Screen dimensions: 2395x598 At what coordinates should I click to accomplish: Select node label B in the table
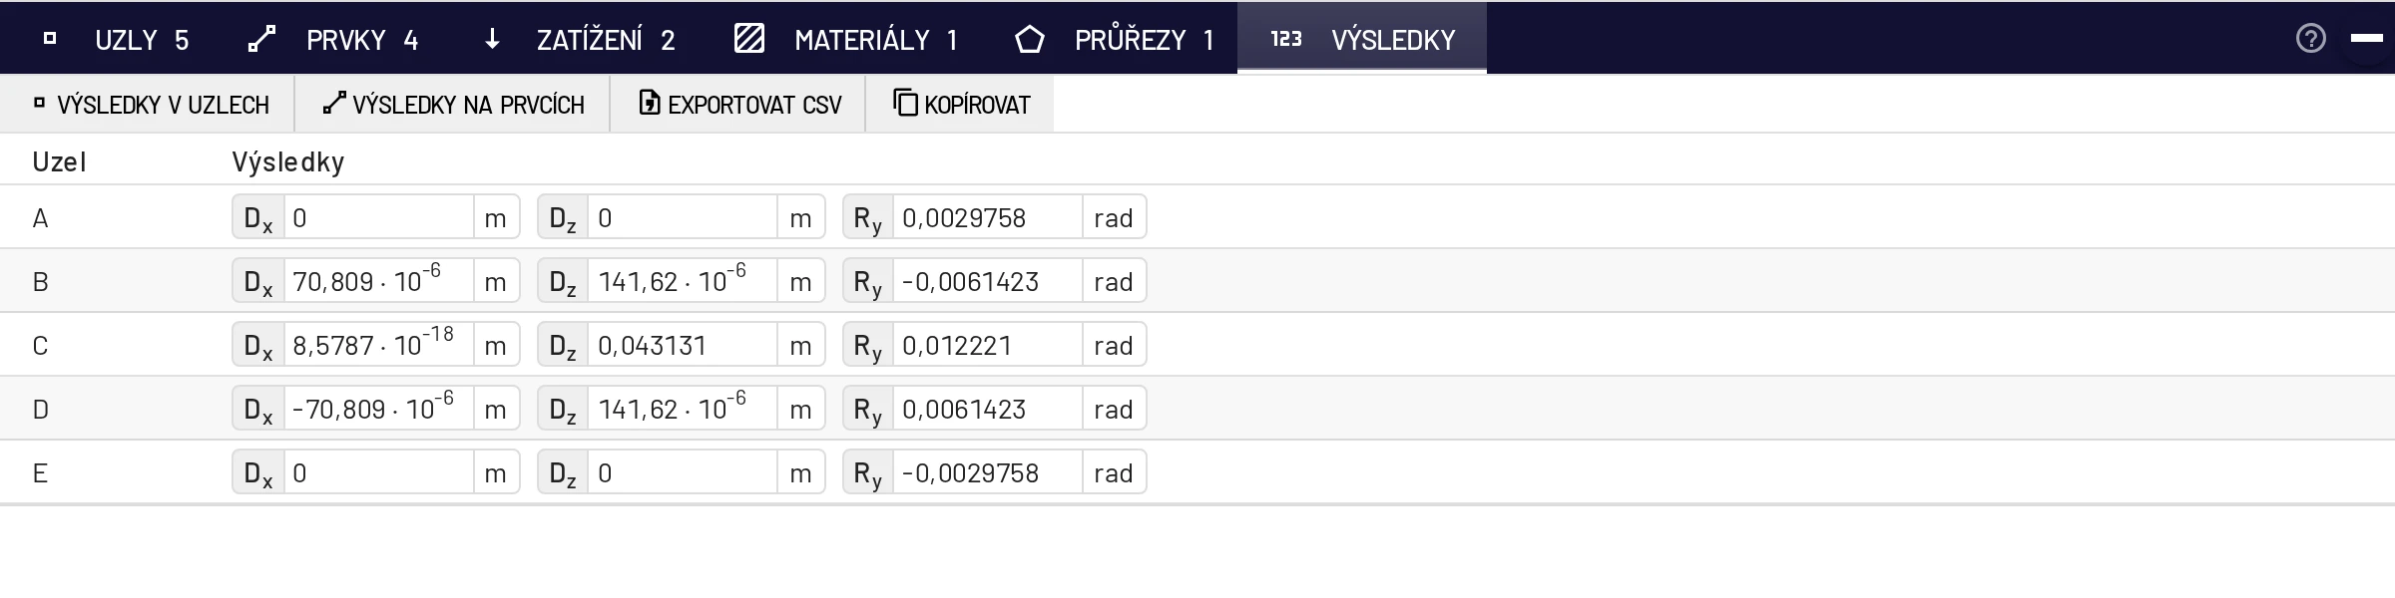[x=40, y=282]
